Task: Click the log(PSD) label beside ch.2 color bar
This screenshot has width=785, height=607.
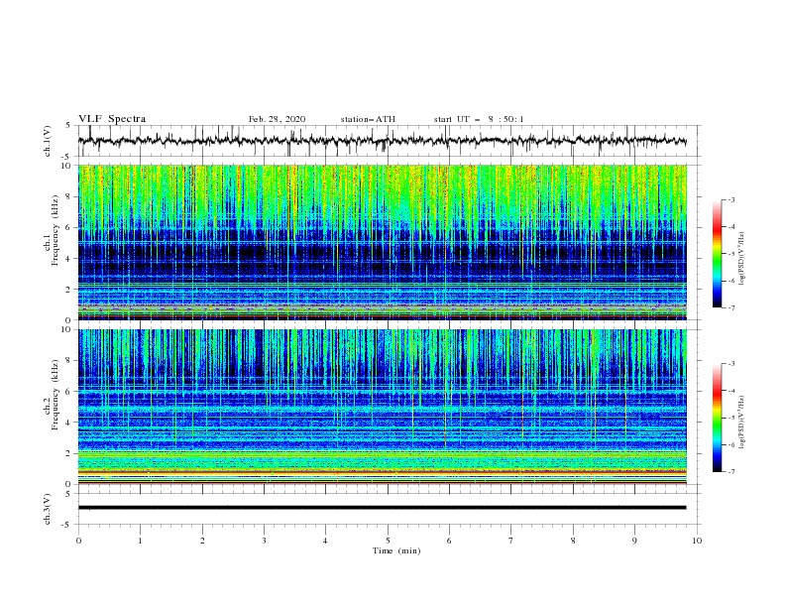Action: (742, 423)
